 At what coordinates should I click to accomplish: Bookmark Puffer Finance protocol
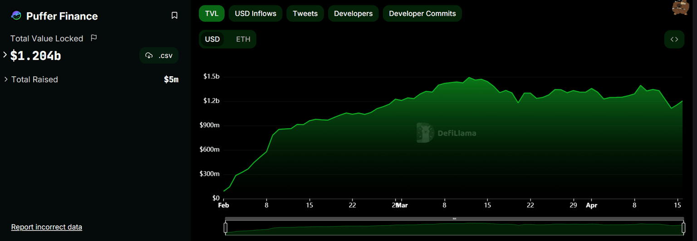[x=174, y=15]
